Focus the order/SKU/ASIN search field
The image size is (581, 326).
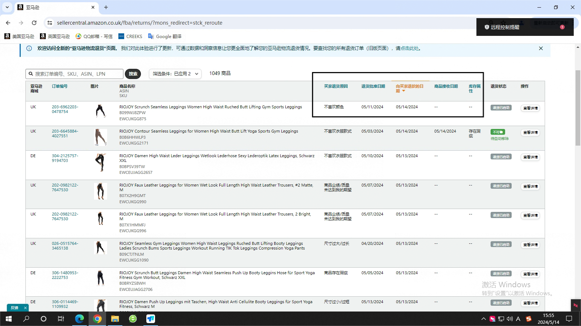coord(74,74)
